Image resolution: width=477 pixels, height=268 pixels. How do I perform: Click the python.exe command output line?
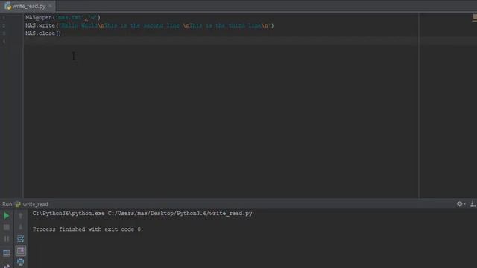click(142, 214)
